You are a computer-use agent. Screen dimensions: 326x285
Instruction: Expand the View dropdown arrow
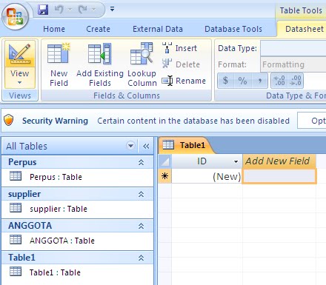point(20,83)
